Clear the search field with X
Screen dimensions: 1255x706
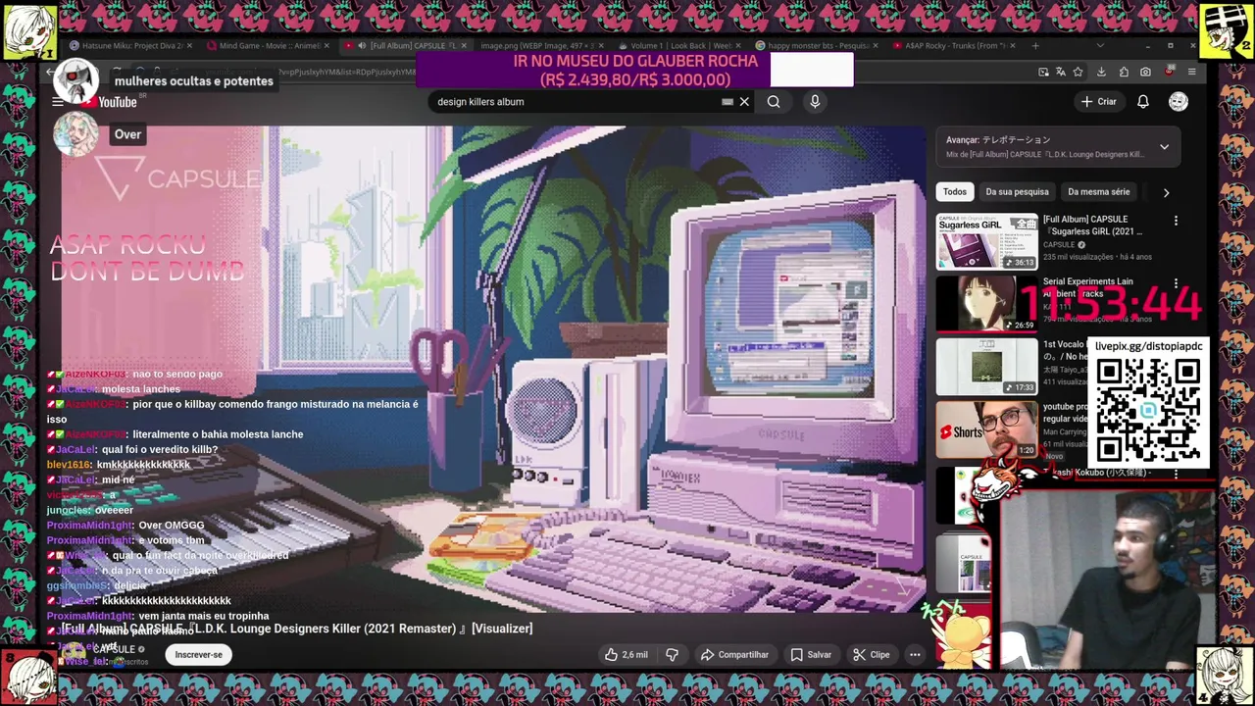click(x=744, y=101)
